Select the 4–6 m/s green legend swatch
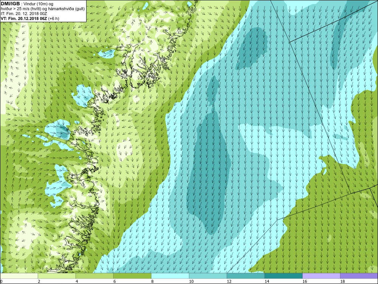Viewport: 378px width, 284px height. tap(94, 276)
